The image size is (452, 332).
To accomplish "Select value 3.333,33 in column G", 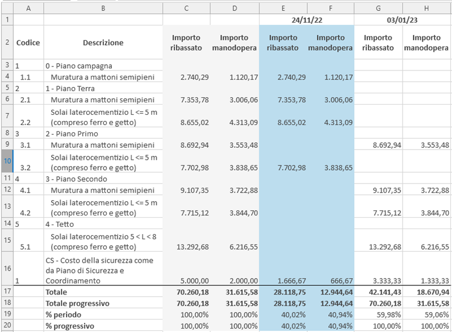I will (x=378, y=269).
